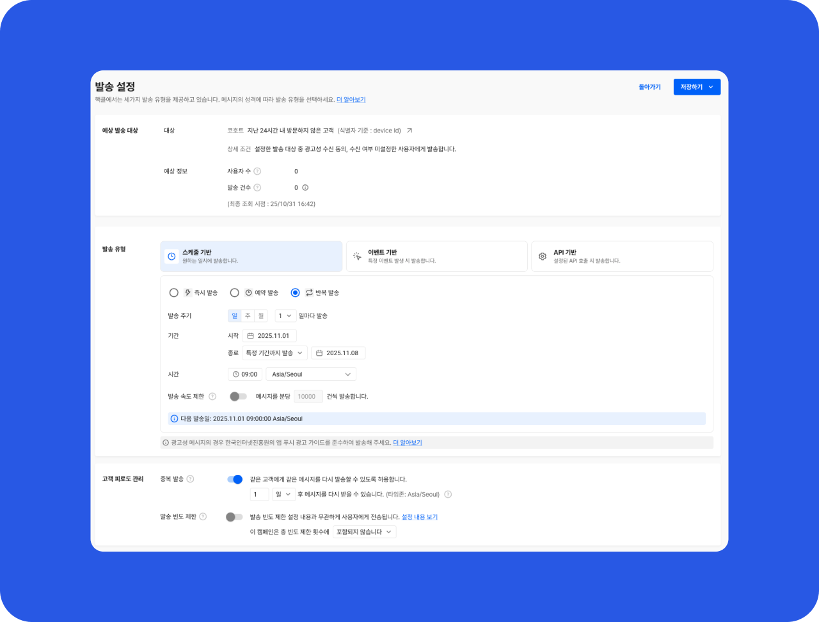This screenshot has height=622, width=819.
Task: Click help icon next to 발송 건수 label
Action: (x=257, y=188)
